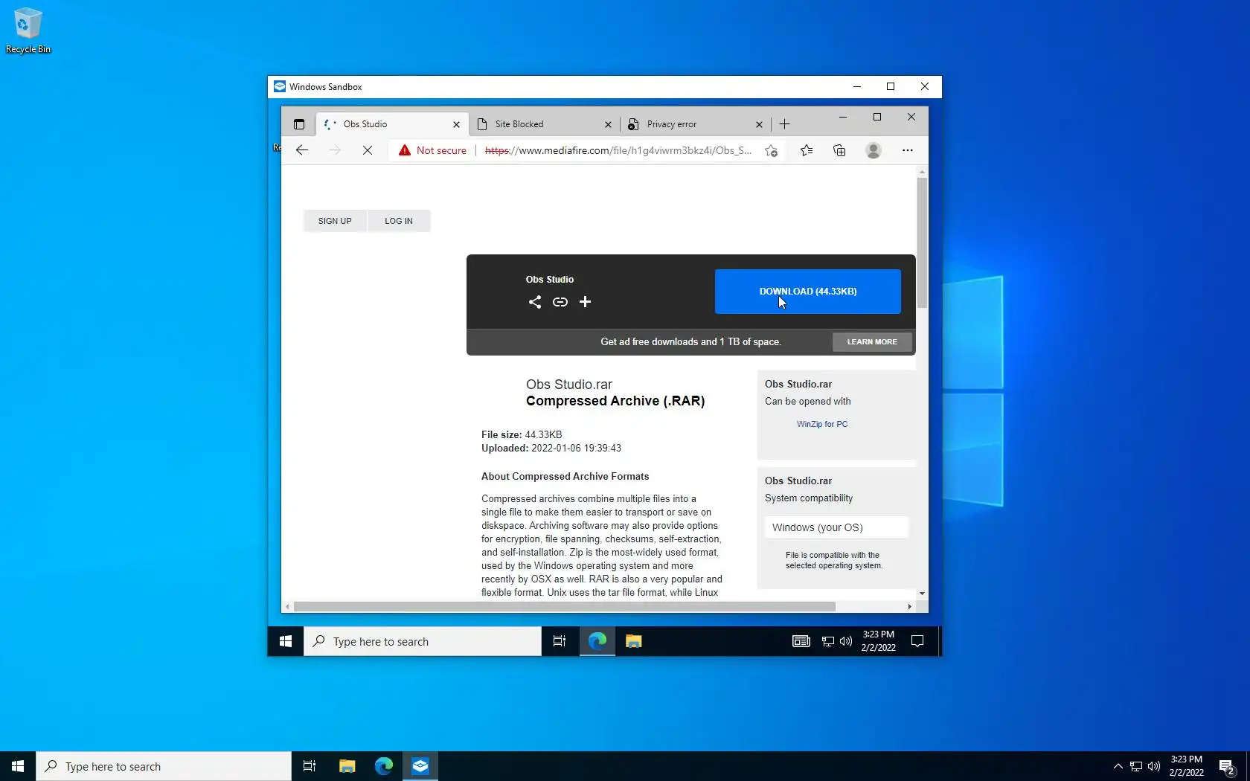
Task: Click host volume tray icon
Action: [1154, 766]
